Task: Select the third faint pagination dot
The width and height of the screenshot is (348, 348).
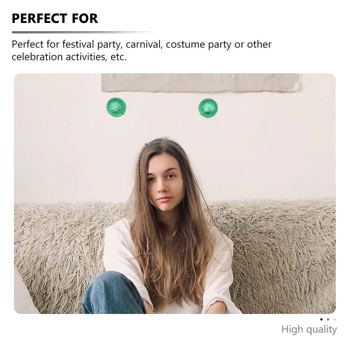Action: coord(334,320)
